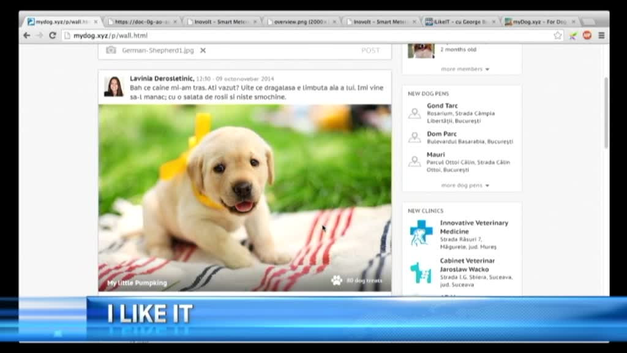The height and width of the screenshot is (353, 627).
Task: Remove the German-Shepherd1.jpg attachment with the X
Action: [203, 50]
